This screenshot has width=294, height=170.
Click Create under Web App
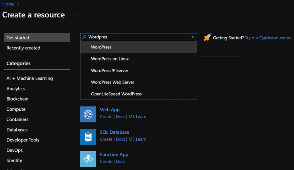tap(106, 117)
